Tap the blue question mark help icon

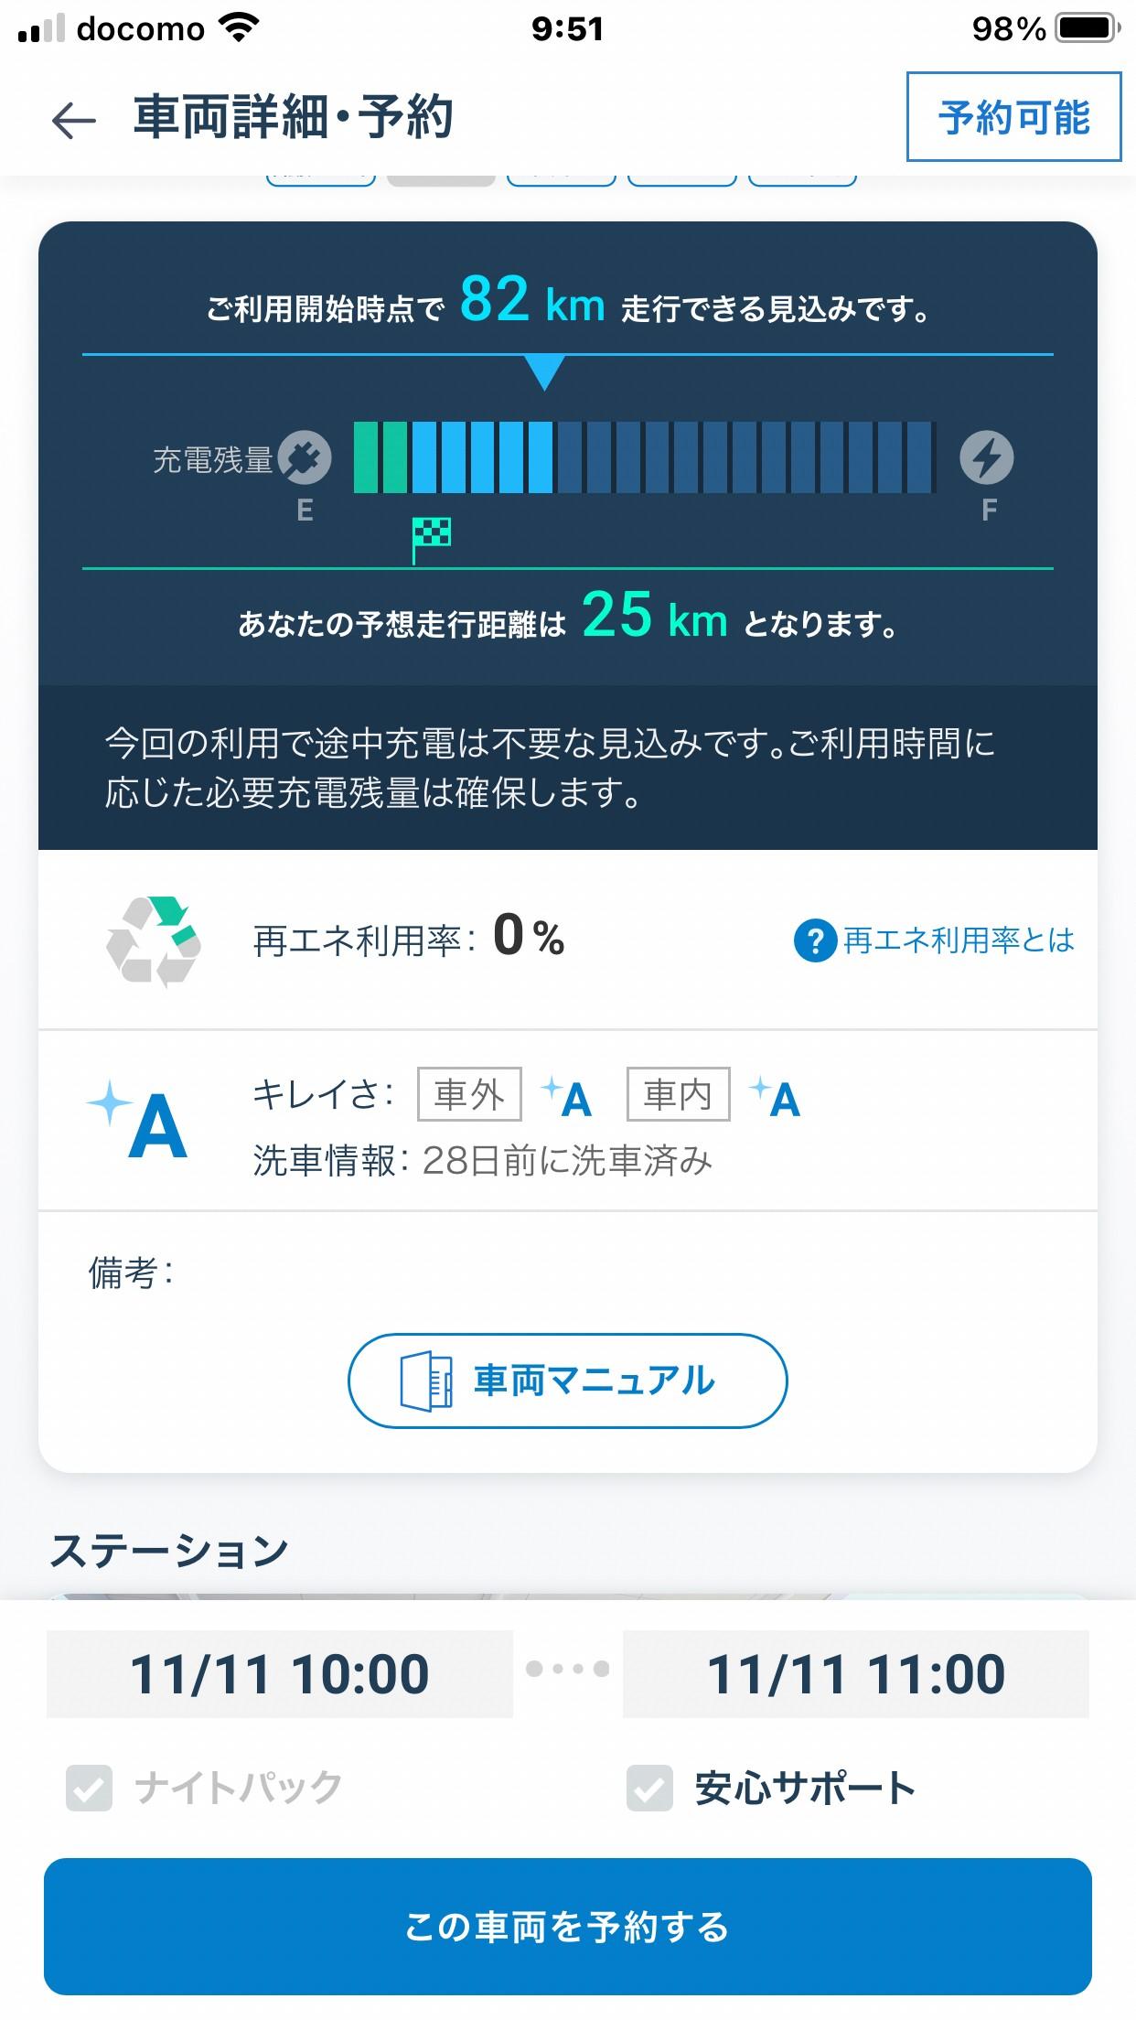[x=815, y=940]
